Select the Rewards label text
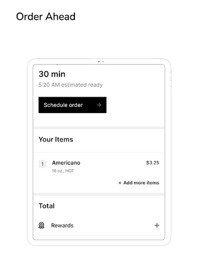 pos(62,225)
